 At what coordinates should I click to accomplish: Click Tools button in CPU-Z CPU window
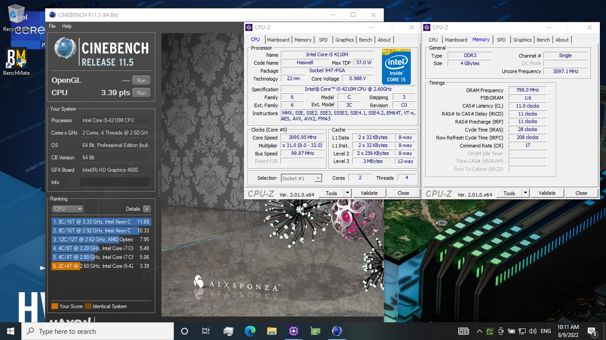click(331, 193)
